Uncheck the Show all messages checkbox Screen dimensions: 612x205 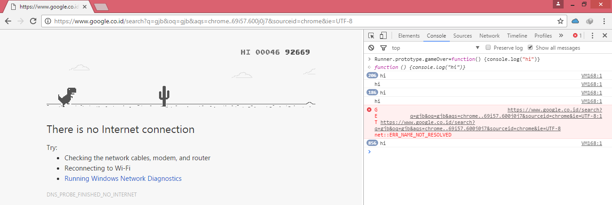coord(530,47)
